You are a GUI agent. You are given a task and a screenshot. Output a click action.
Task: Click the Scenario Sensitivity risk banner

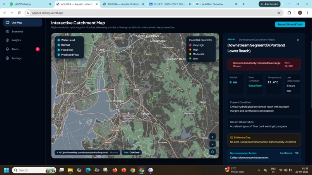click(264, 65)
